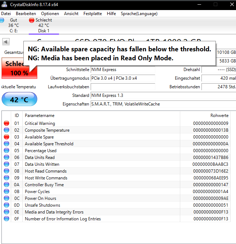
Task: Click the blue status dot for Host Read Commands
Action: pyautogui.click(x=6, y=171)
